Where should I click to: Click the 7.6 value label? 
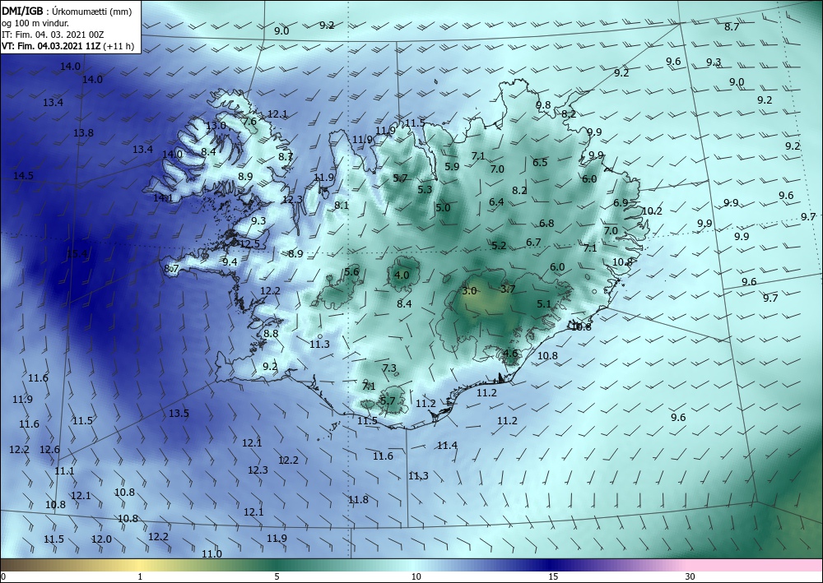point(249,121)
